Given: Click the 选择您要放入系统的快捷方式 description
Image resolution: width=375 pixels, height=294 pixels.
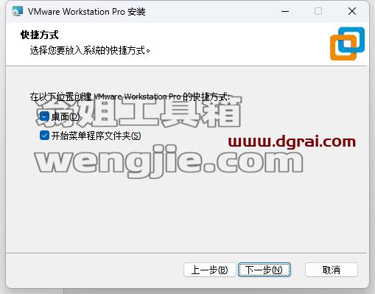Looking at the screenshot, I should pyautogui.click(x=90, y=50).
